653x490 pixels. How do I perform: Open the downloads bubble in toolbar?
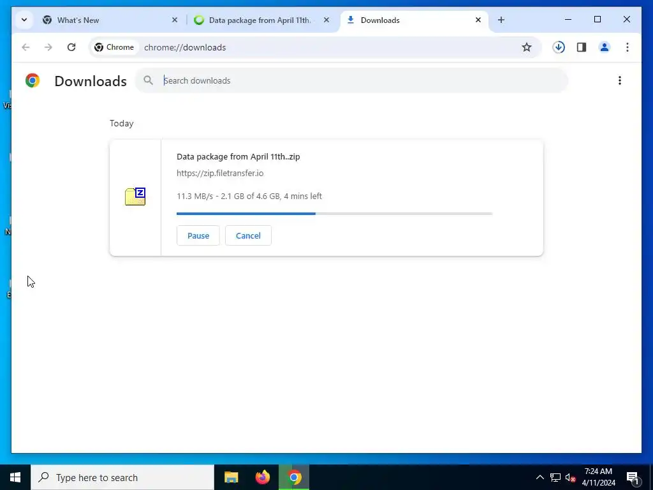click(x=559, y=47)
